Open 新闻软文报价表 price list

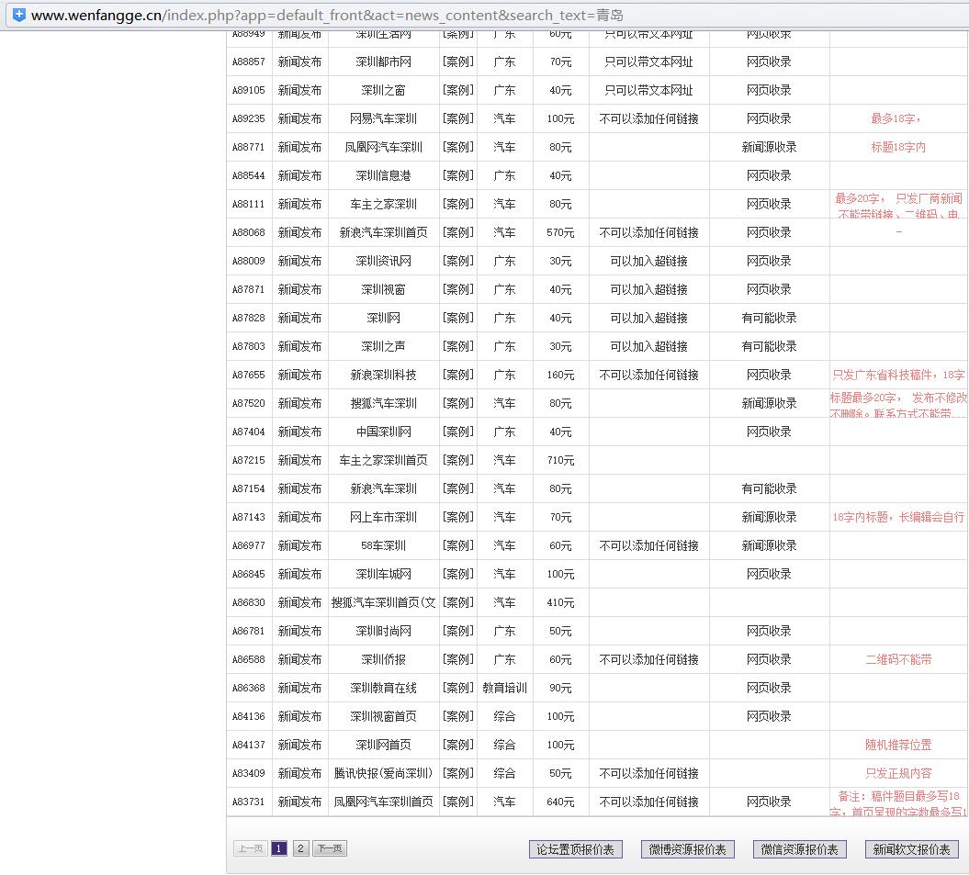pos(911,849)
